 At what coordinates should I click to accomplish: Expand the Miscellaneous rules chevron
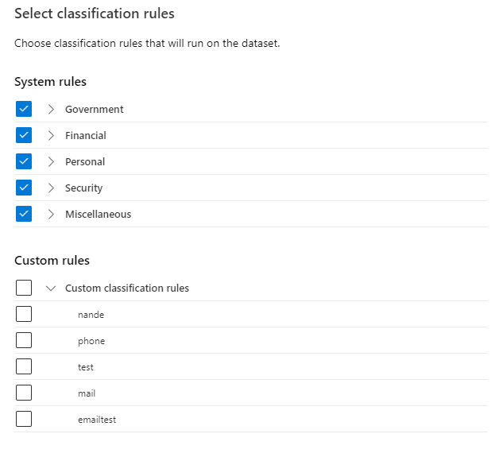tap(51, 214)
